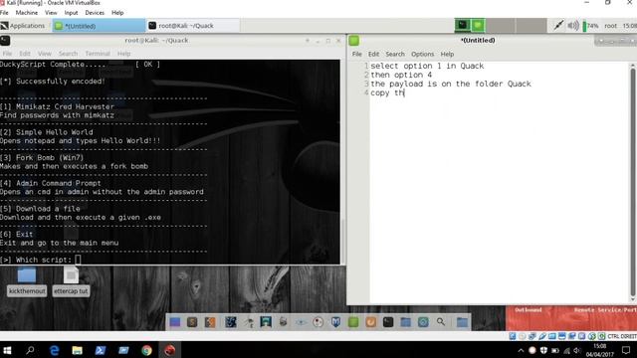
Task: Open the Options menu in the text editor
Action: pyautogui.click(x=422, y=54)
